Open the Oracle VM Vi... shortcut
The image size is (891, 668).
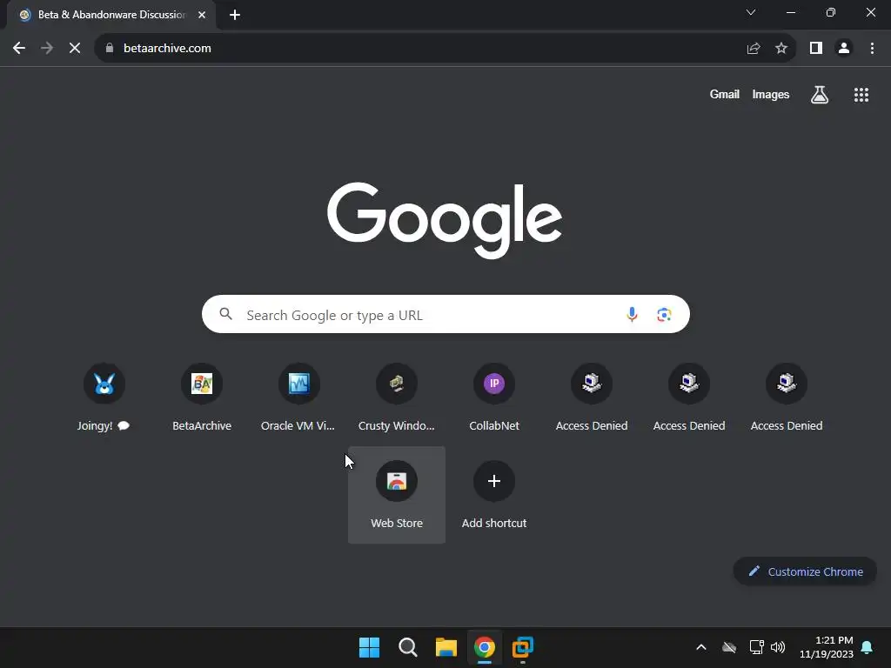(299, 397)
